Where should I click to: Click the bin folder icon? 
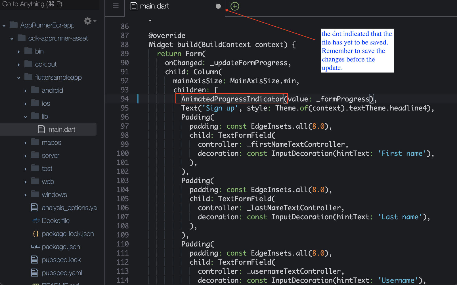coord(28,51)
